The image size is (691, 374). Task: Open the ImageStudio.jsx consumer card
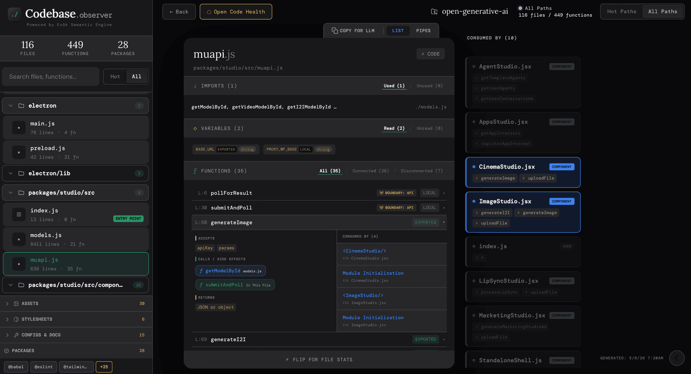tap(523, 212)
